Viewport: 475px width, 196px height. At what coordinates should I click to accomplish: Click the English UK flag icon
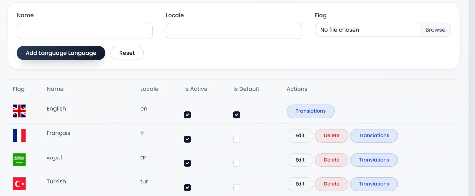[19, 111]
